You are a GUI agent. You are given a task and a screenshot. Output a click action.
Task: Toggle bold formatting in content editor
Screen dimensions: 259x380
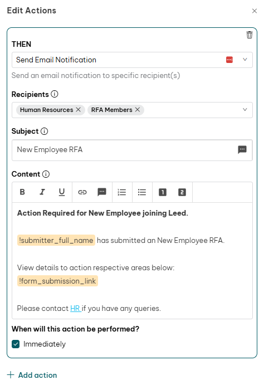coord(22,192)
